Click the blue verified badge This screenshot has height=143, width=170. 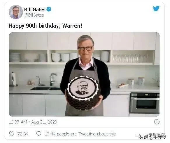pos(49,9)
